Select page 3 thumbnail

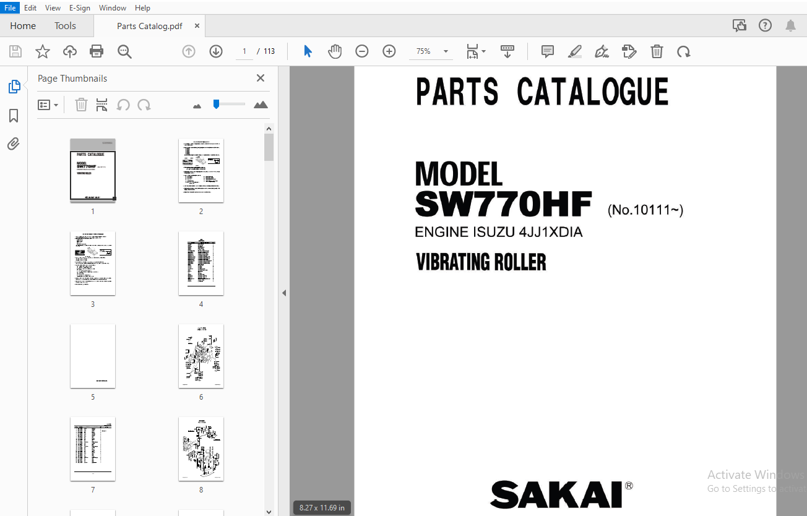coord(93,263)
